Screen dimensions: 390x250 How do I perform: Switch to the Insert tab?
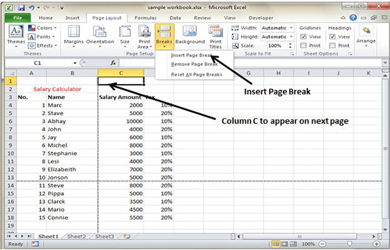72,18
